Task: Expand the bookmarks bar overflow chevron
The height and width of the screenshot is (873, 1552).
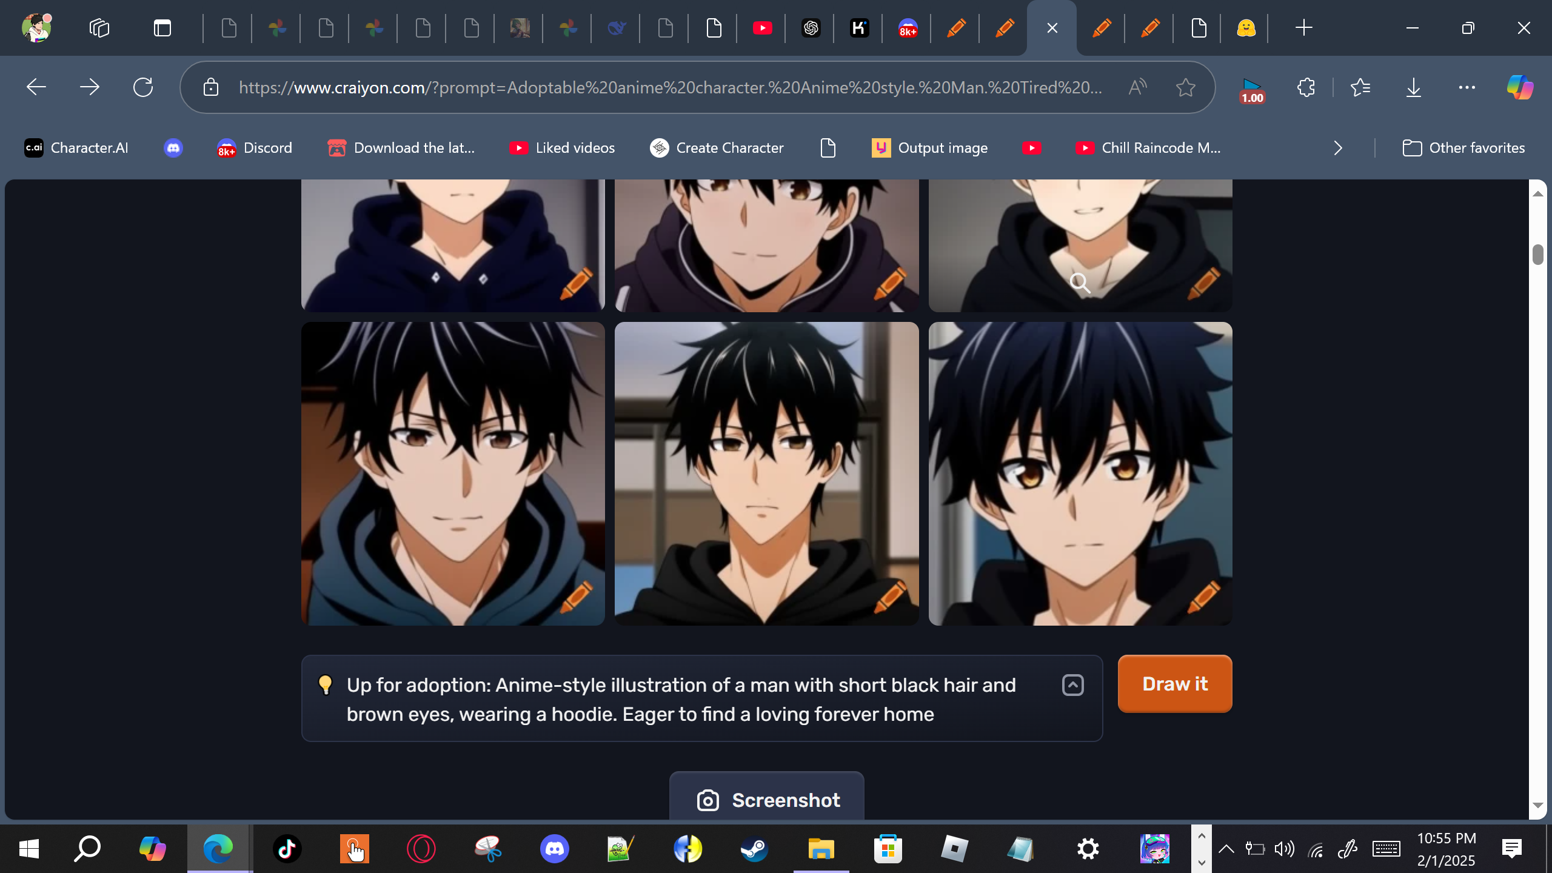Action: tap(1338, 148)
